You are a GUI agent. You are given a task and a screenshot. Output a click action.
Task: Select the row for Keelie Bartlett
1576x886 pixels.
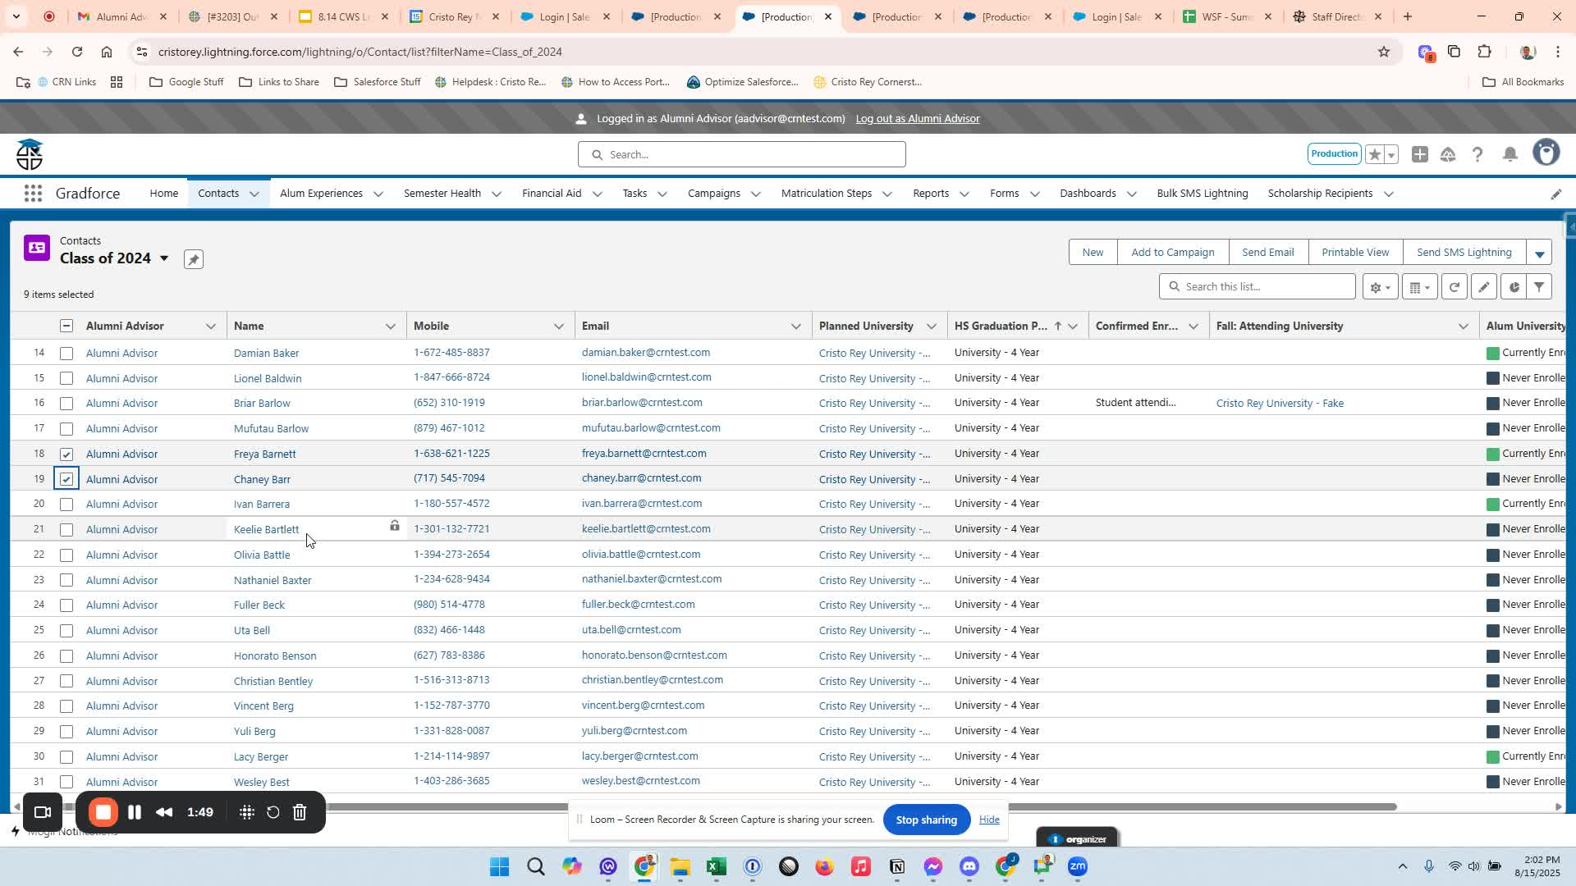[66, 530]
